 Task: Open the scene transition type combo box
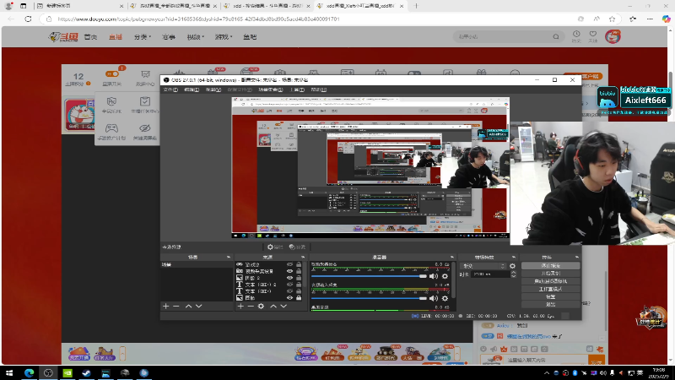click(x=483, y=266)
